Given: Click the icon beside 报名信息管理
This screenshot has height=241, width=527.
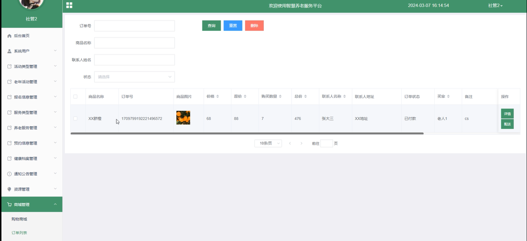Looking at the screenshot, I should click(10, 97).
